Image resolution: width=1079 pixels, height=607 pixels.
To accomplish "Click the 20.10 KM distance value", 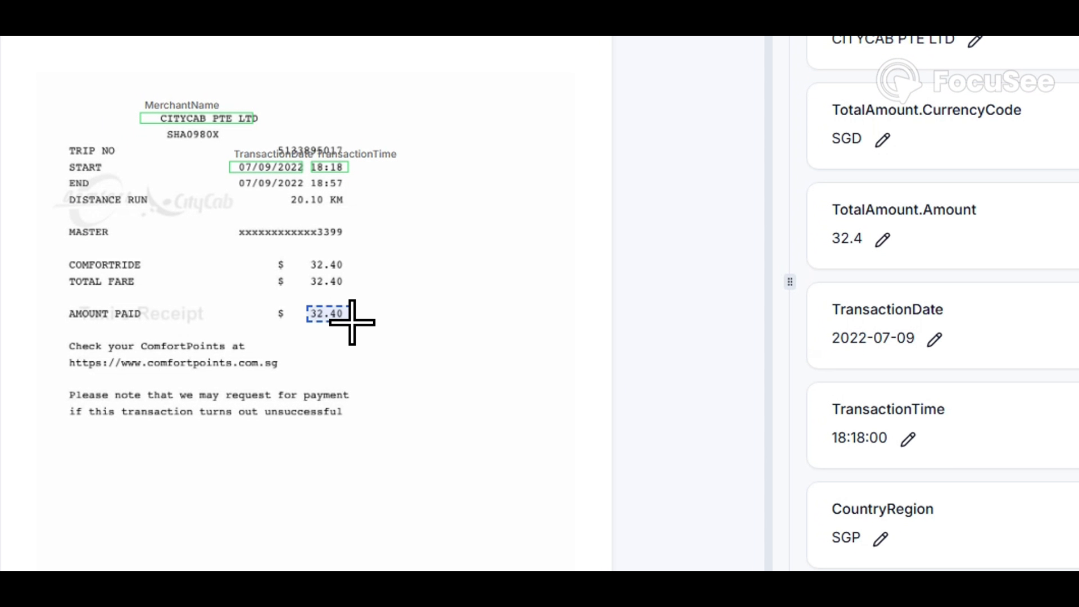I will 316,200.
